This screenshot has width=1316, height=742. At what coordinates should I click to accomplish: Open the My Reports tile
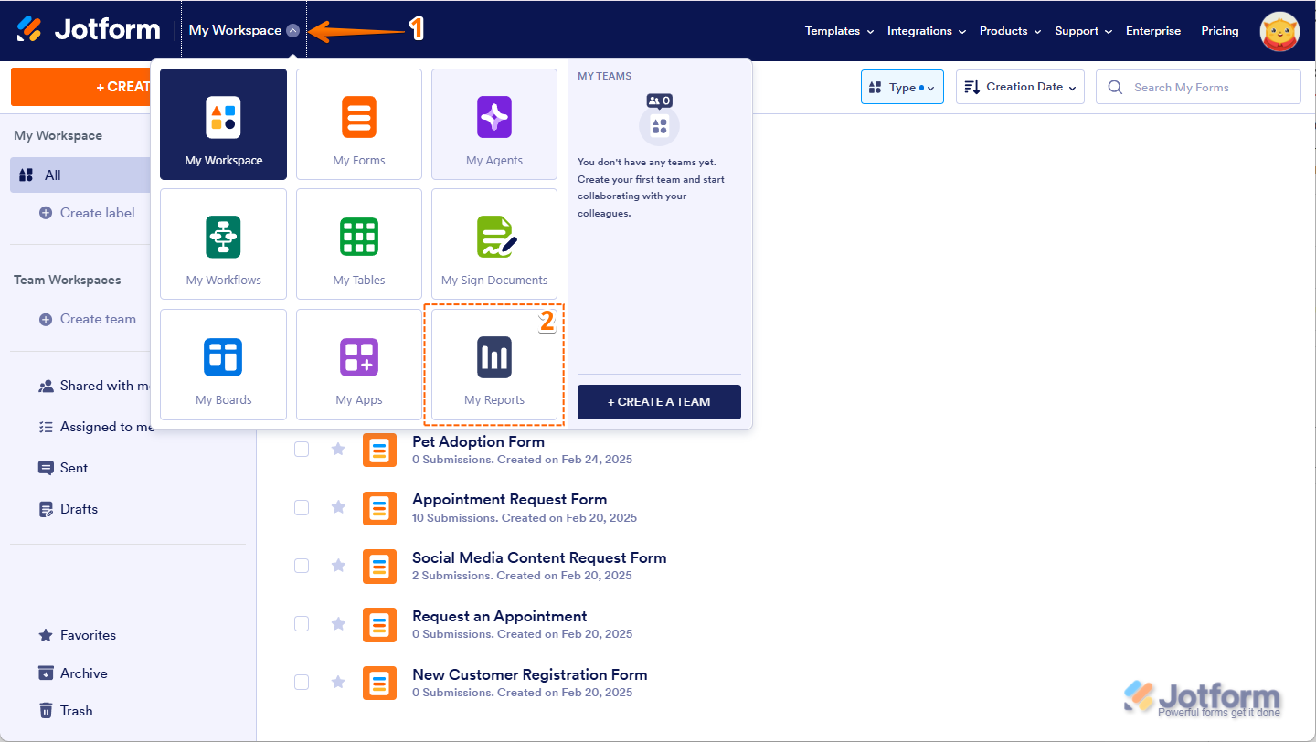[494, 365]
